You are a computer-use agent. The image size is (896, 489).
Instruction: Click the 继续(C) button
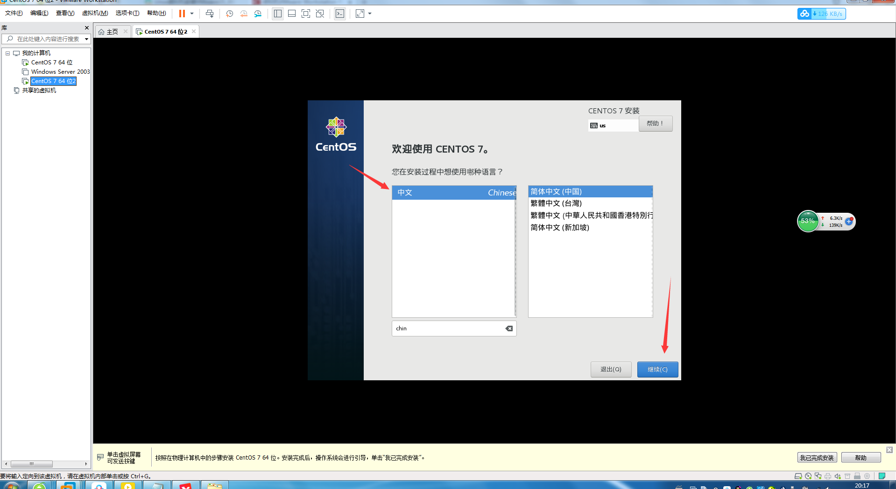click(657, 370)
